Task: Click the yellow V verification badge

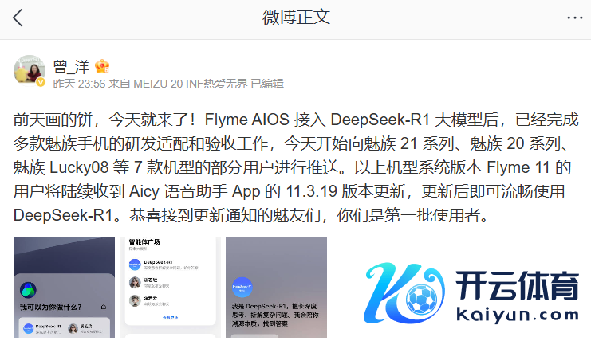Action: point(41,82)
